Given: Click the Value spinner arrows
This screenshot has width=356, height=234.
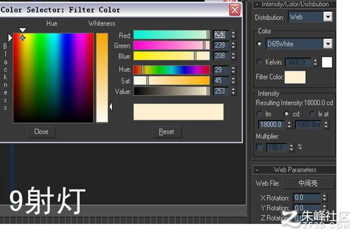Looking at the screenshot, I should (x=233, y=91).
